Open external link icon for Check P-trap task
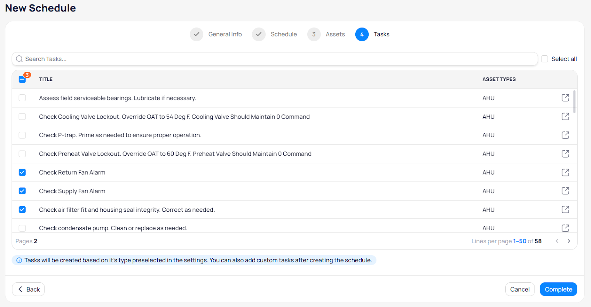Screen dimensions: 591x307 click(565, 135)
